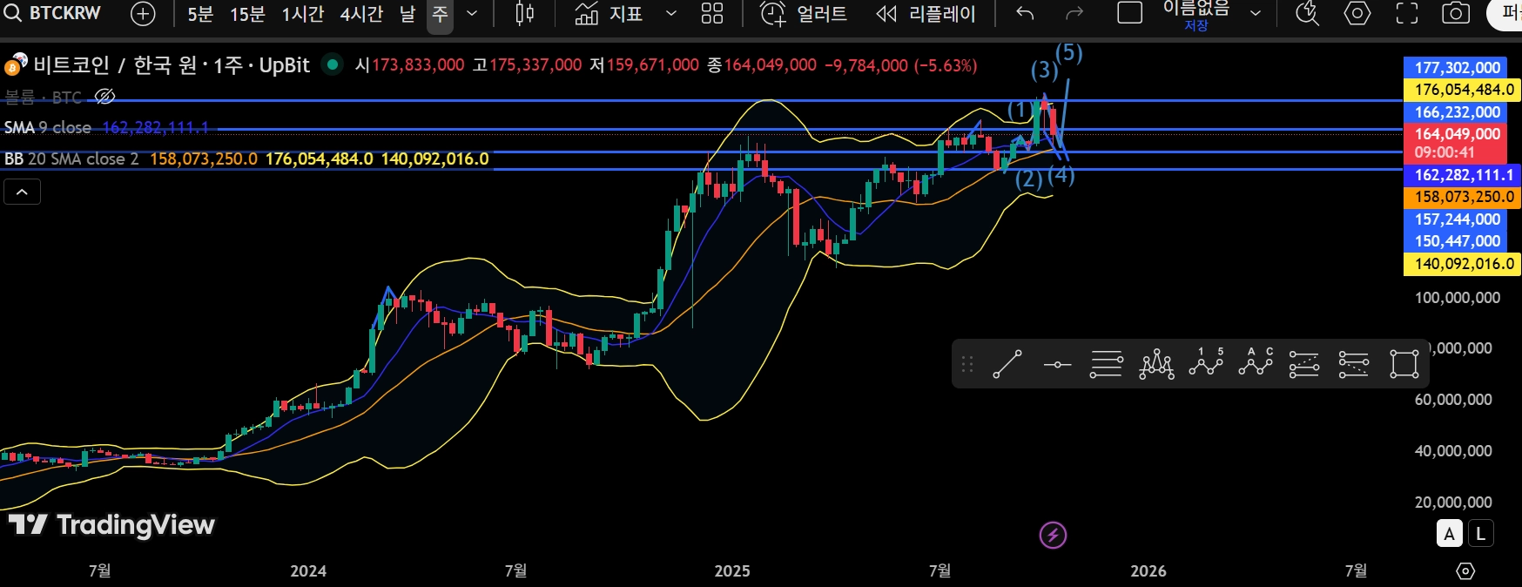Viewport: 1522px width, 587px height.
Task: Select the Trend line drawing tool
Action: point(1007,364)
